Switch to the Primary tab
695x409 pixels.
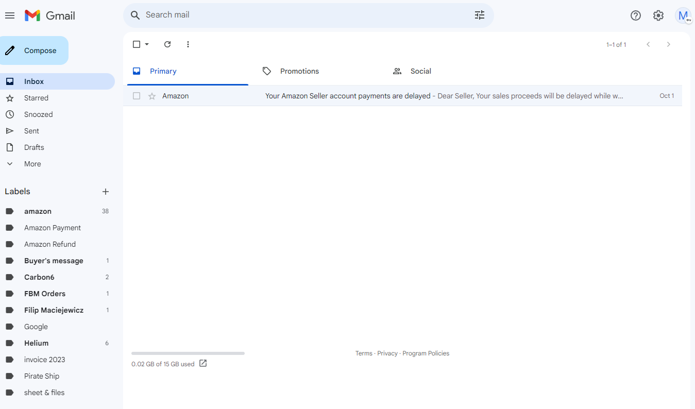tap(188, 71)
